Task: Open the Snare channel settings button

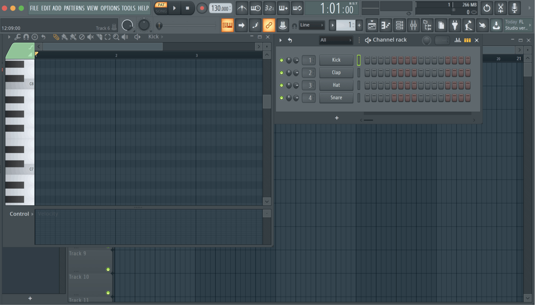Action: click(336, 98)
